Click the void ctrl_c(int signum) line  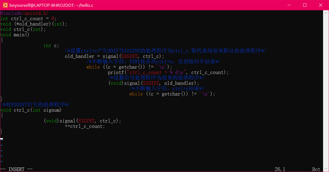31,110
